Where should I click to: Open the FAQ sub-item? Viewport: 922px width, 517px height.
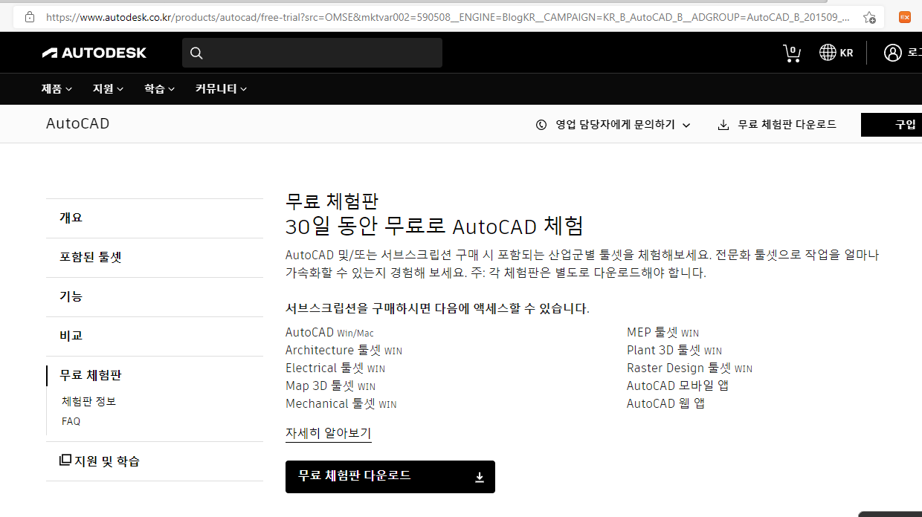pyautogui.click(x=71, y=421)
